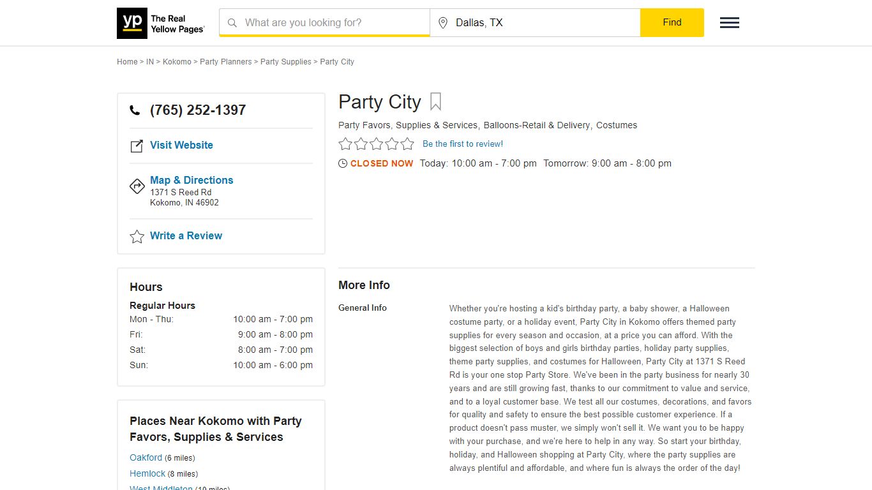Click the directions arrow icon
The width and height of the screenshot is (872, 490).
coord(137,186)
